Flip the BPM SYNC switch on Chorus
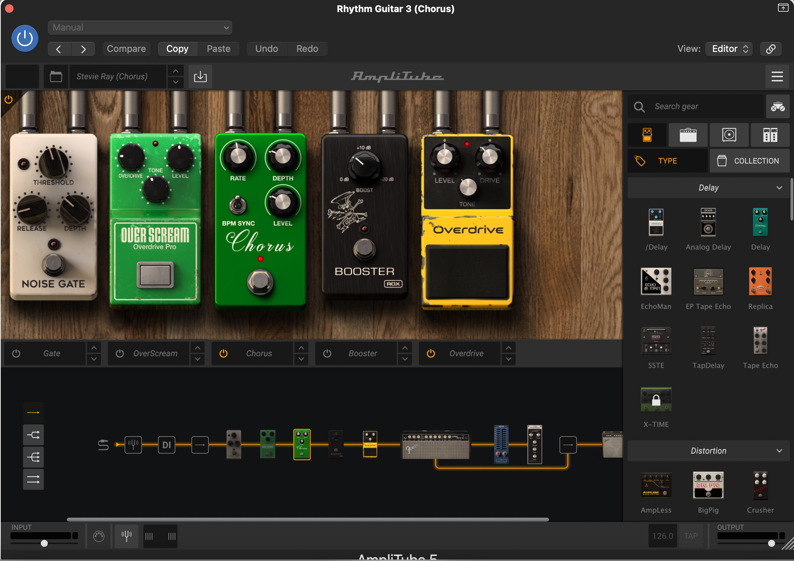The image size is (794, 561). click(x=238, y=205)
